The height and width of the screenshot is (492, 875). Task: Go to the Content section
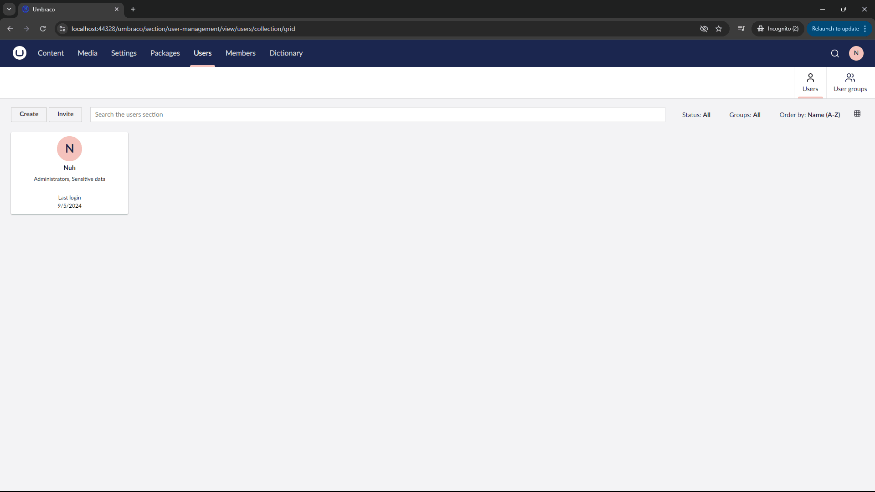[51, 53]
